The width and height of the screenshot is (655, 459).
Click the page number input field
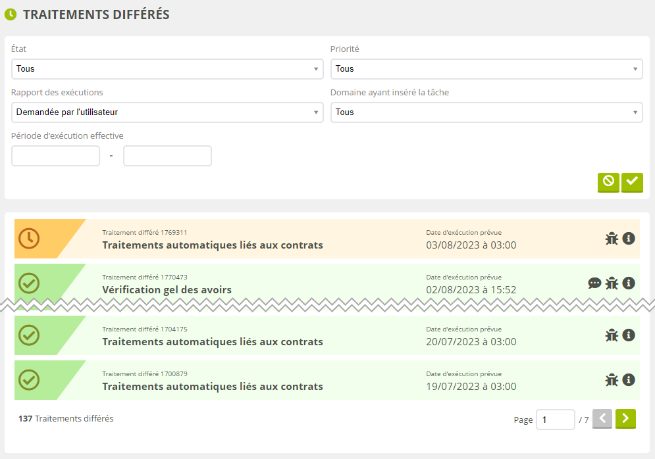pyautogui.click(x=555, y=420)
